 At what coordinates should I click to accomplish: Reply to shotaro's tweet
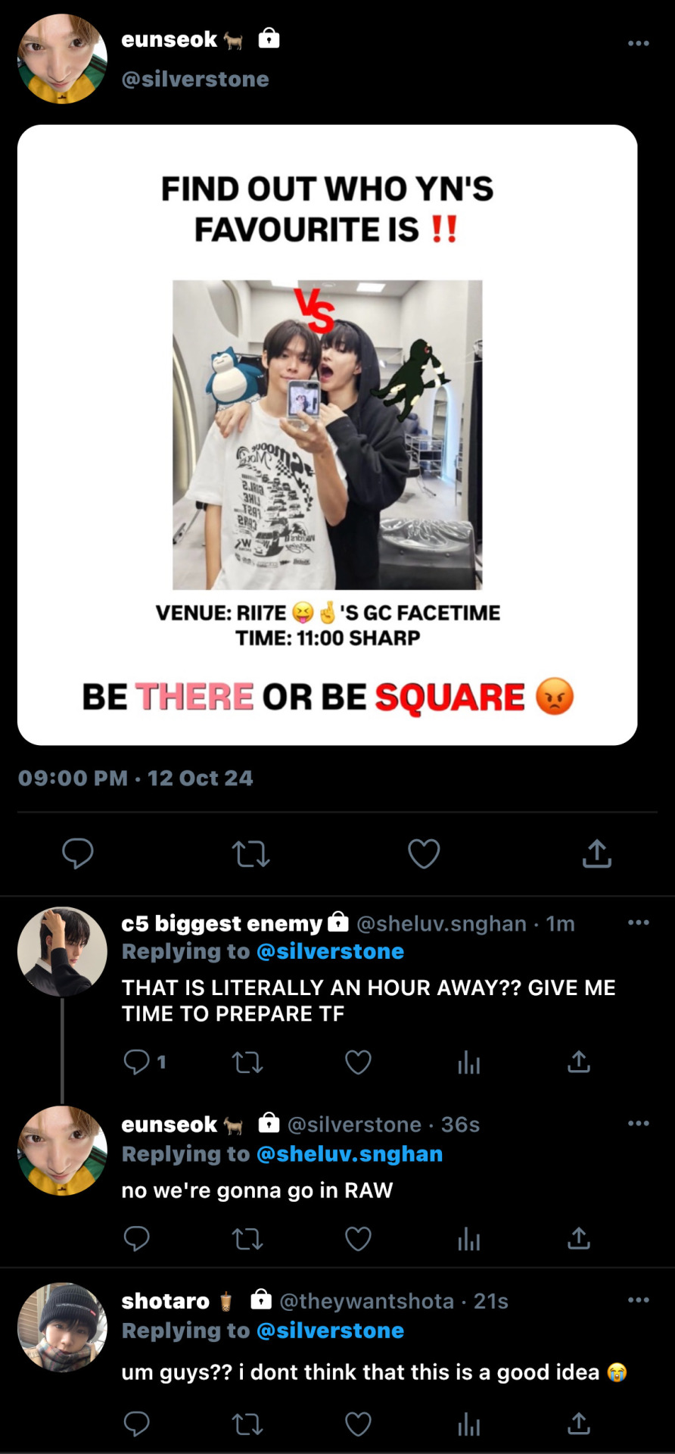[137, 1424]
